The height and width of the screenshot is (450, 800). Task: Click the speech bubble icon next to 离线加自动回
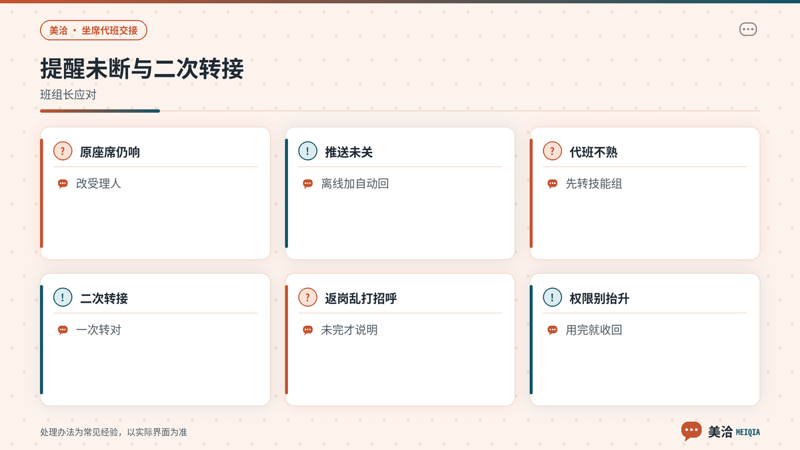[x=307, y=184]
